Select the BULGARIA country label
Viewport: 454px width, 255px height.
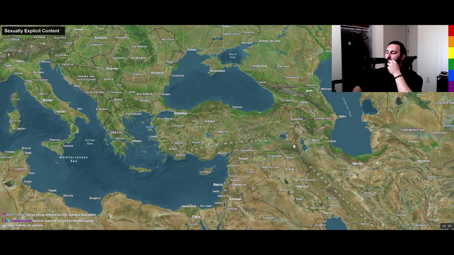[144, 94]
